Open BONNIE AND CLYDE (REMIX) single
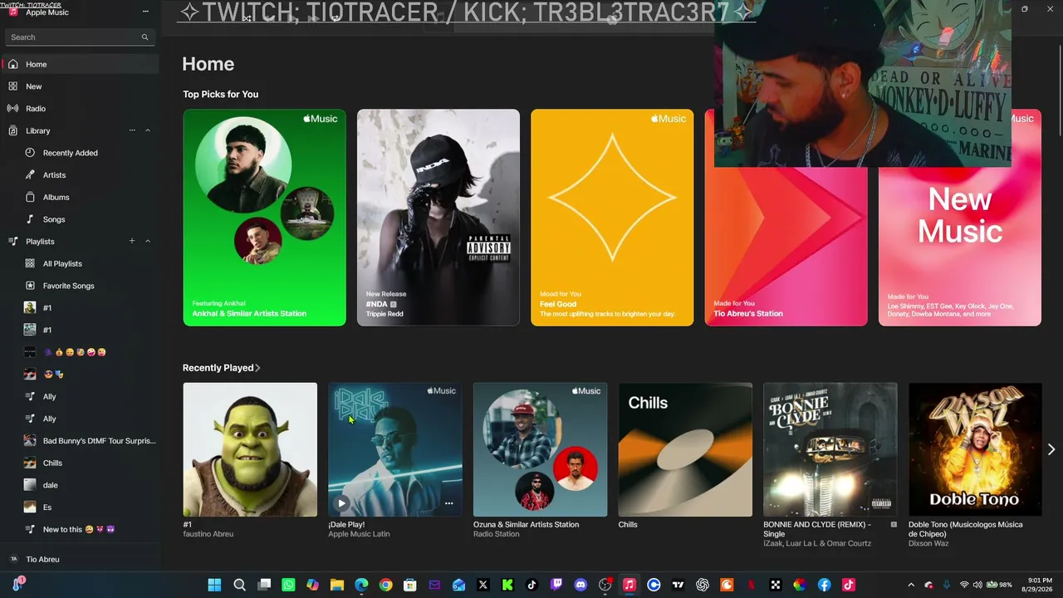The height and width of the screenshot is (598, 1063). [x=830, y=449]
